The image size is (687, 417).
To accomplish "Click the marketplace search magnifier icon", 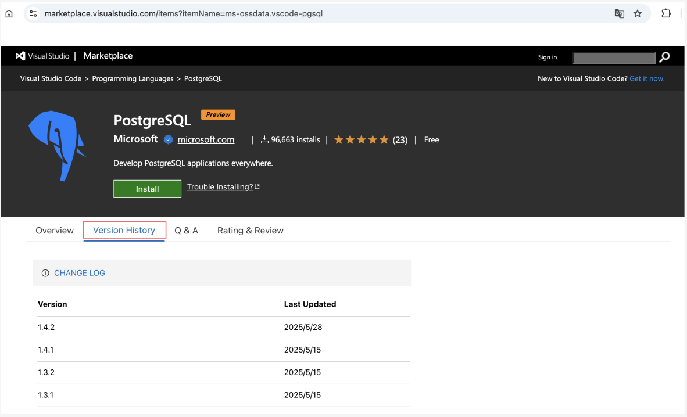I will 665,57.
